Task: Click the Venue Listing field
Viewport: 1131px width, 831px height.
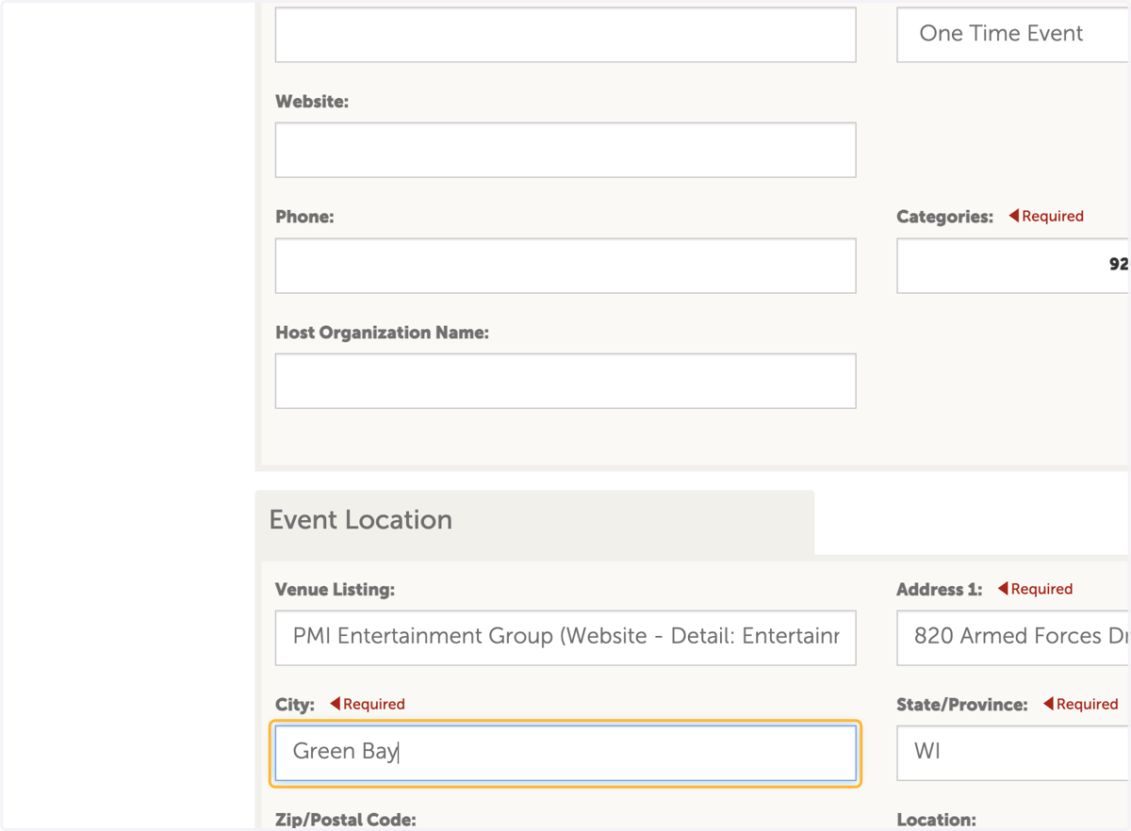Action: 565,638
